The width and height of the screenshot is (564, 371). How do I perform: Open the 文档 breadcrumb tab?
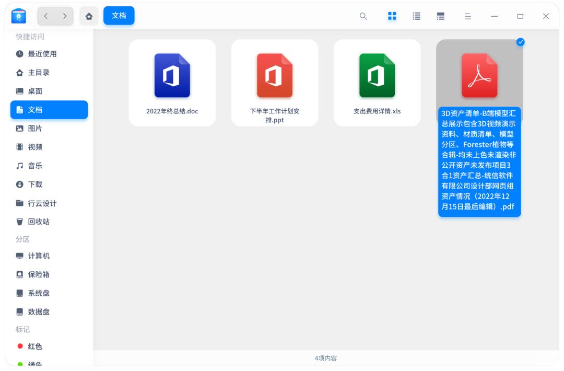coord(119,16)
